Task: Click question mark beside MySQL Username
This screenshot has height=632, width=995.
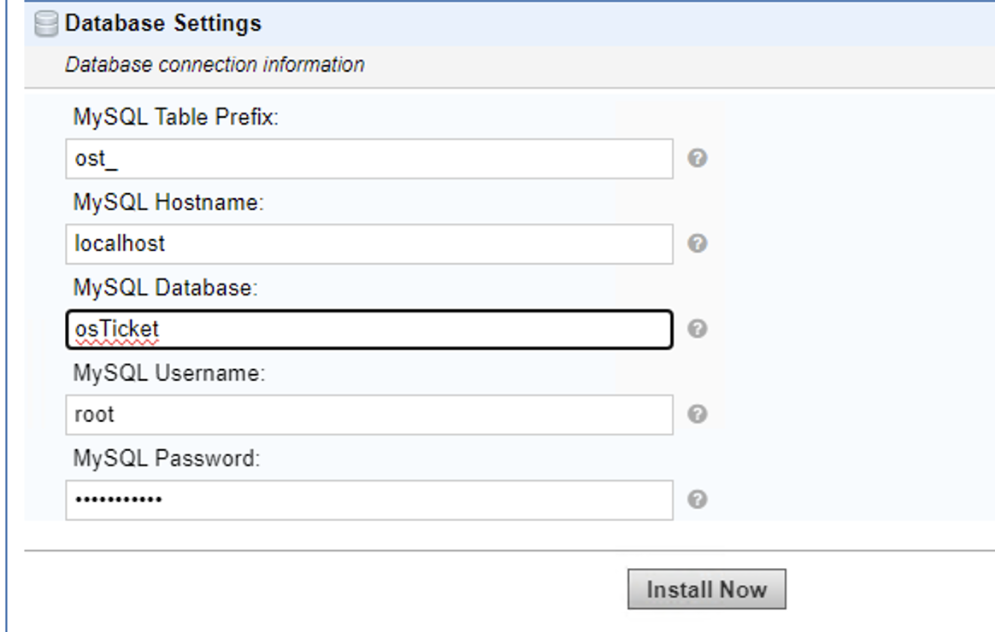Action: tap(697, 414)
